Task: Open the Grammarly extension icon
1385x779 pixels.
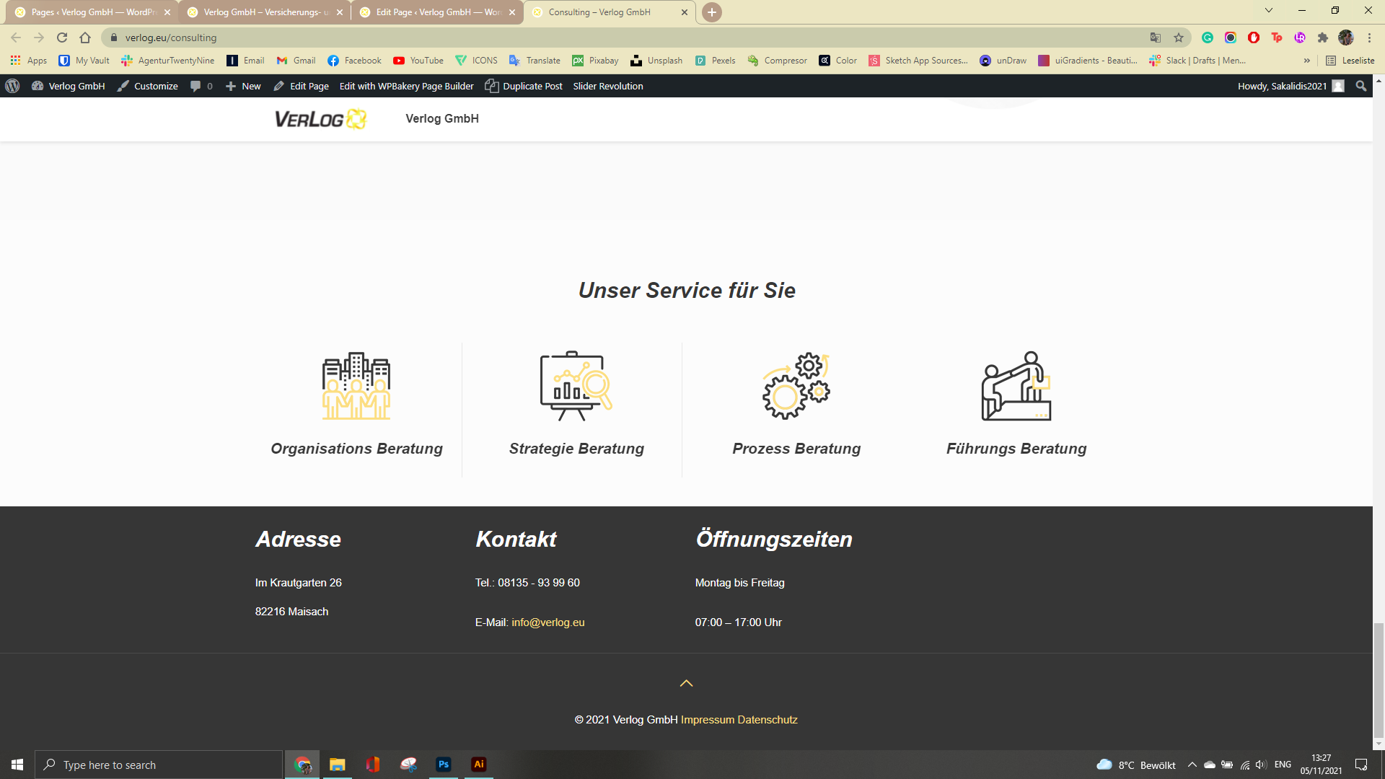Action: (x=1208, y=38)
